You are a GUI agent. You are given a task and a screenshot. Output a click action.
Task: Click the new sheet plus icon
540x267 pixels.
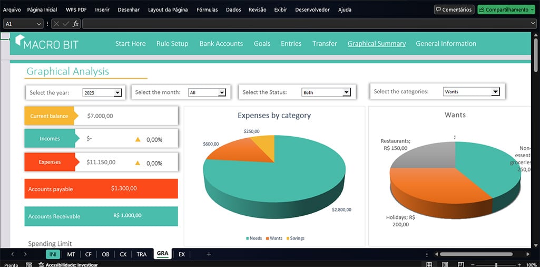[209, 254]
